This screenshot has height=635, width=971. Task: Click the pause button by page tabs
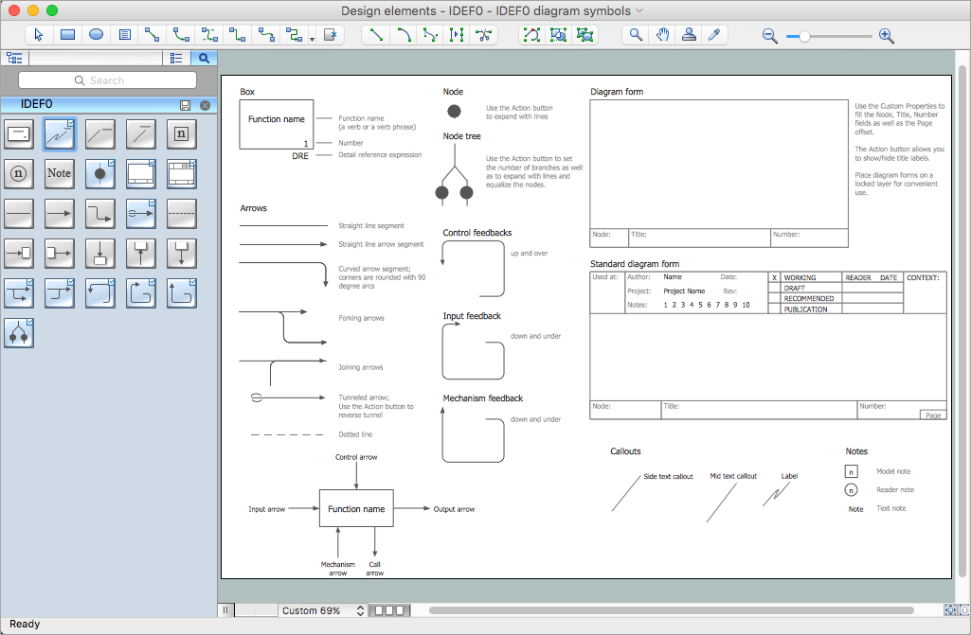(x=225, y=610)
